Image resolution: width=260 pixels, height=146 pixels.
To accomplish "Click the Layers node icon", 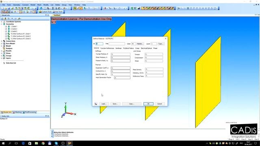I will click(x=4, y=58).
